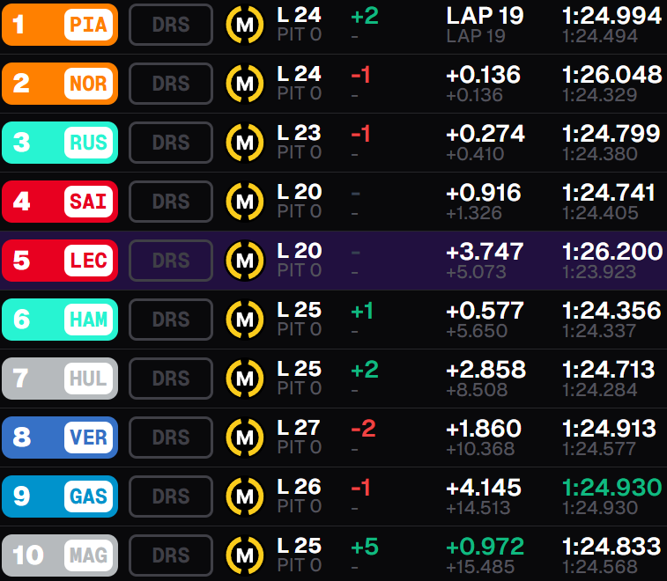Click Piastri's LAP 19 leader indicator
The image size is (667, 581).
(x=485, y=15)
